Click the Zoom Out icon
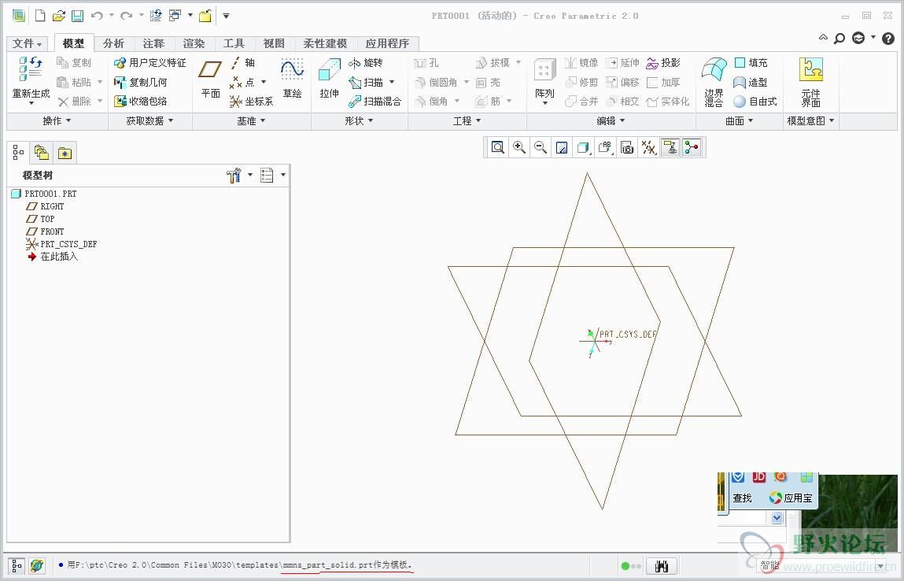 pyautogui.click(x=541, y=148)
